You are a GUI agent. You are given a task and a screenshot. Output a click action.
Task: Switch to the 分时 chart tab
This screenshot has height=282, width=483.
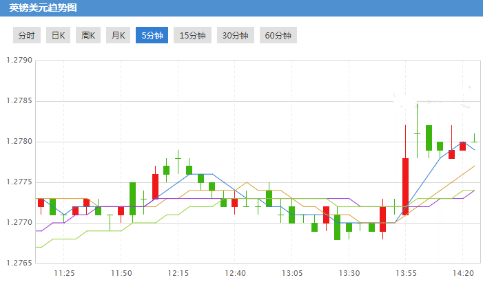tap(28, 36)
